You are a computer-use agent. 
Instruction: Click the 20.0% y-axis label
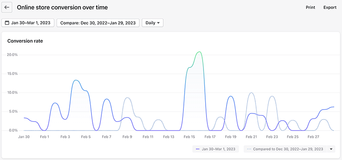tap(12, 55)
